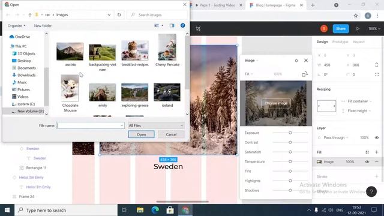The height and width of the screenshot is (216, 384).
Task: Click the Exposure slider handle
Action: click(x=290, y=133)
